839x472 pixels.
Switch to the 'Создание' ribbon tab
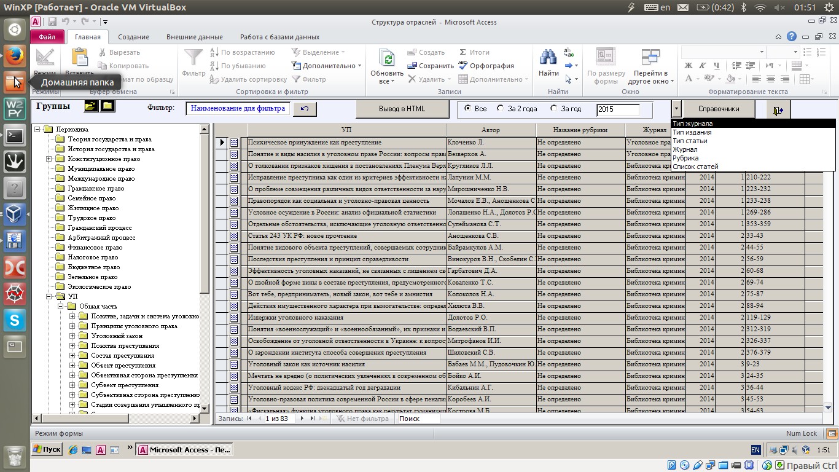[133, 37]
